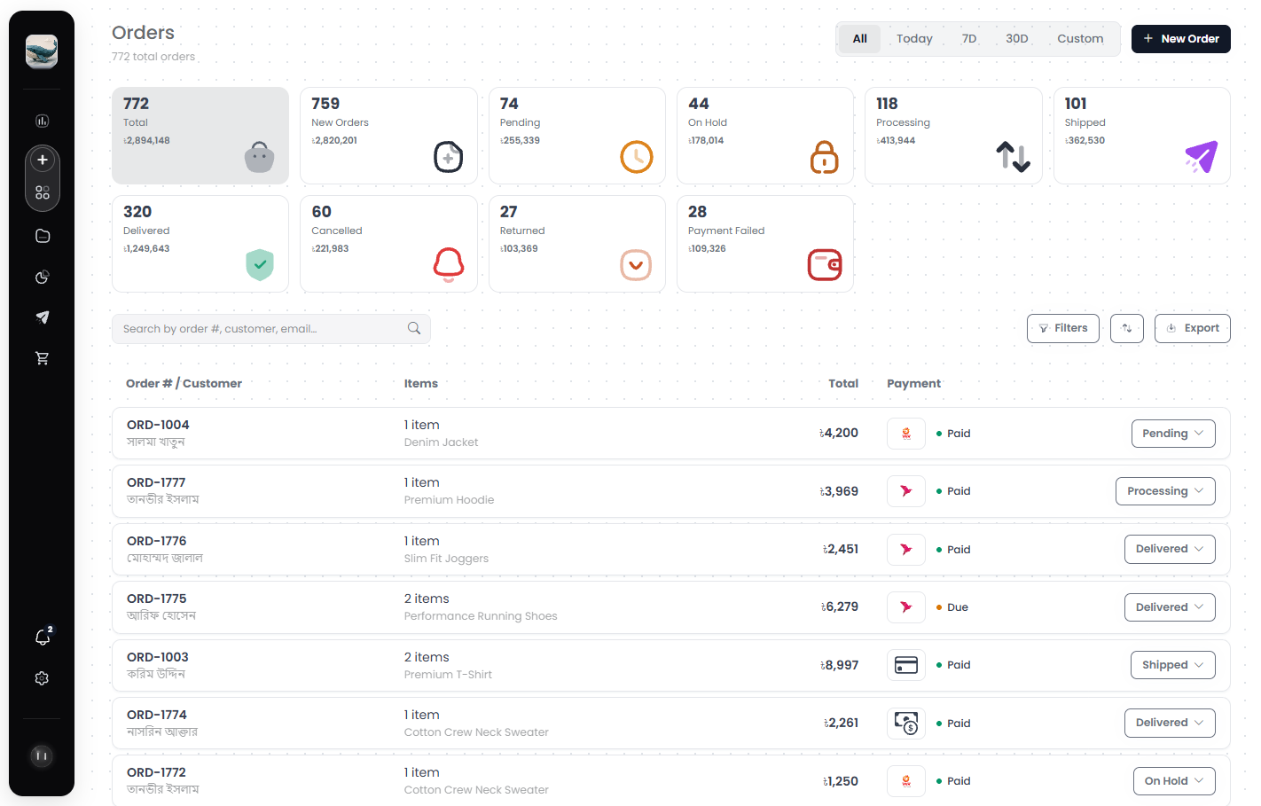Open the apps grid icon in sidebar

pyautogui.click(x=42, y=192)
